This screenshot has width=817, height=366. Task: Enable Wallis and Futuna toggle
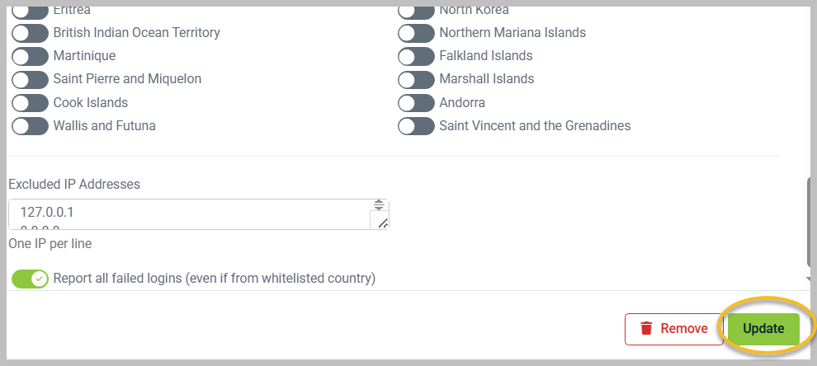tap(30, 126)
